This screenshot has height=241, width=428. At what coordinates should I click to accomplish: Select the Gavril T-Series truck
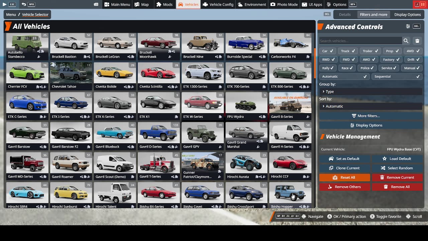(158, 166)
